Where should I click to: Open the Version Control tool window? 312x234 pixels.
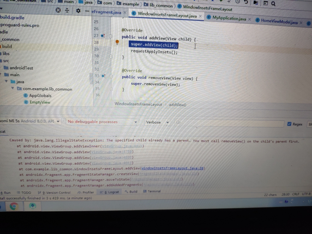pyautogui.click(x=54, y=193)
